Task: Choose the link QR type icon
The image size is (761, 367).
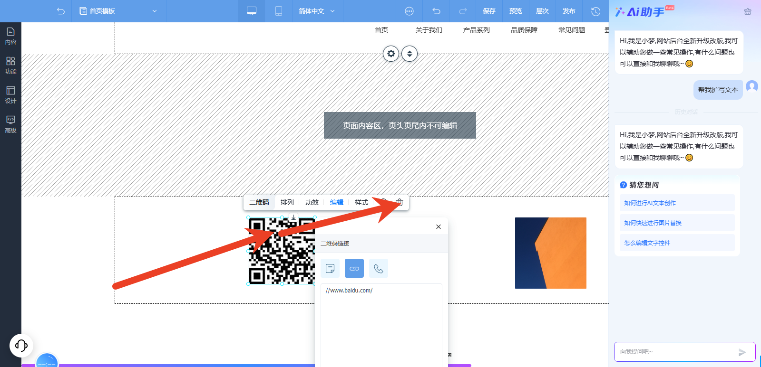Action: click(x=354, y=268)
